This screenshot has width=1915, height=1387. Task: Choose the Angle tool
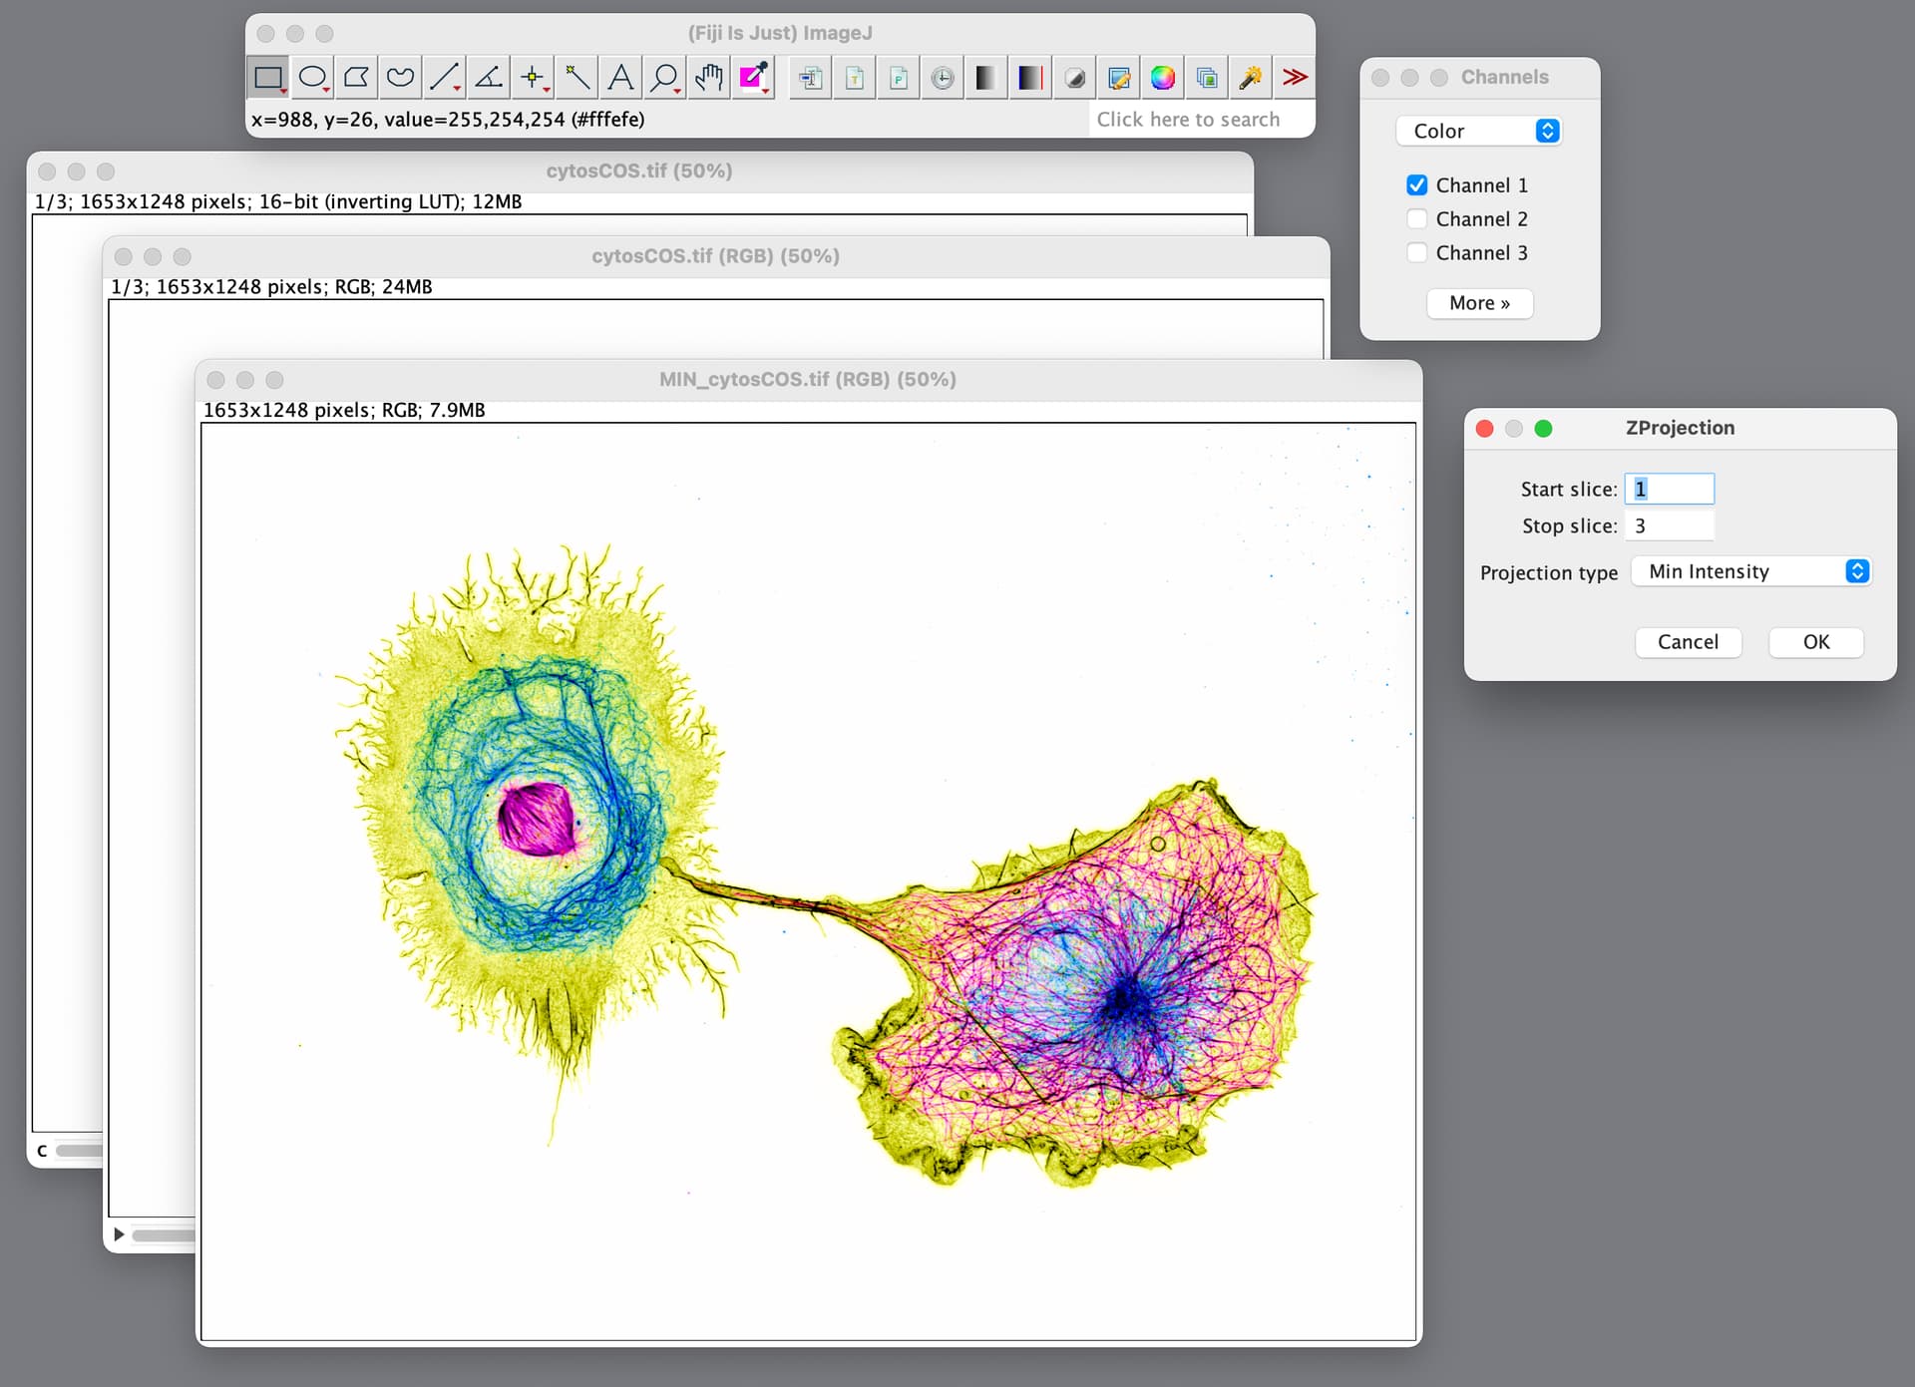(x=489, y=78)
